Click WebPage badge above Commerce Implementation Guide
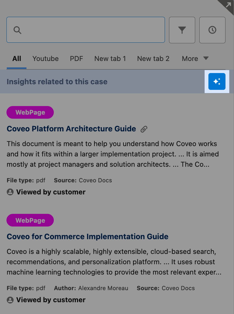This screenshot has width=234, height=314. [30, 220]
